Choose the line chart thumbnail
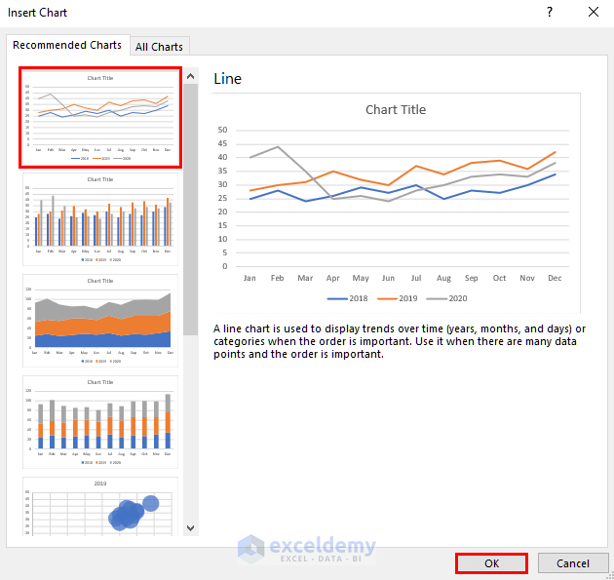Viewport: 614px width, 580px height. pyautogui.click(x=100, y=118)
